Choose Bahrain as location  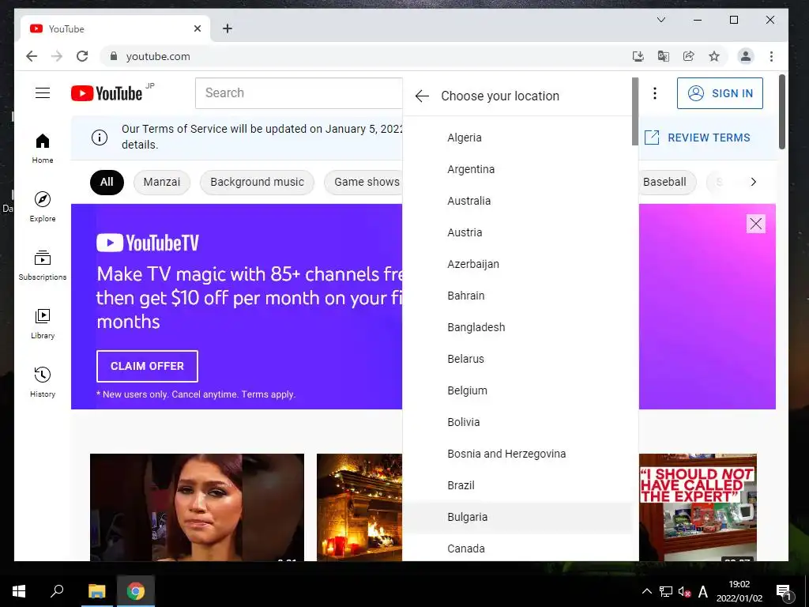(517, 296)
